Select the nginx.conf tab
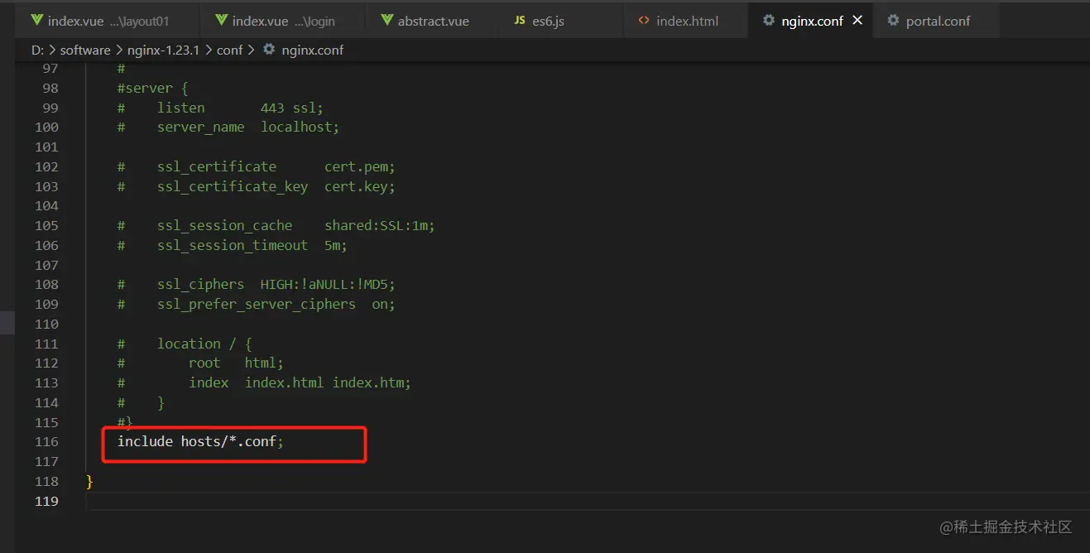Viewport: 1090px width, 553px height. coord(812,21)
